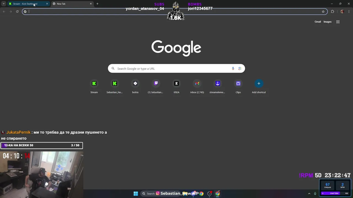Open the Sebastian_Ne... Kick shortcut
This screenshot has height=198, width=353.
pos(114,86)
